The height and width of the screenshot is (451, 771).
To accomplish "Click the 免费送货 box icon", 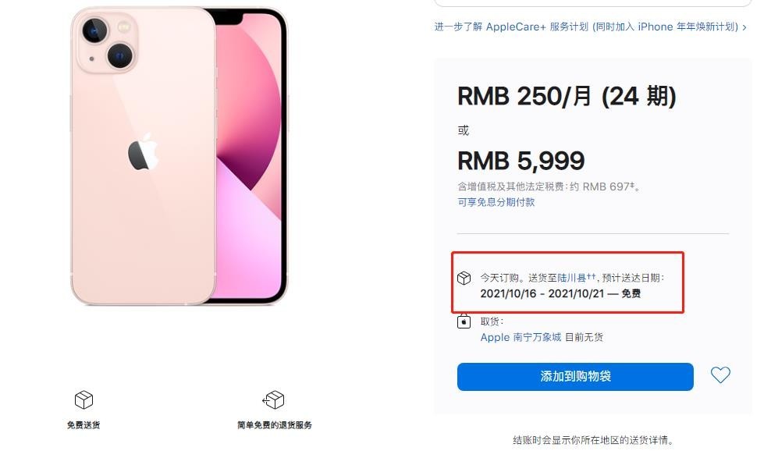I will 83,400.
